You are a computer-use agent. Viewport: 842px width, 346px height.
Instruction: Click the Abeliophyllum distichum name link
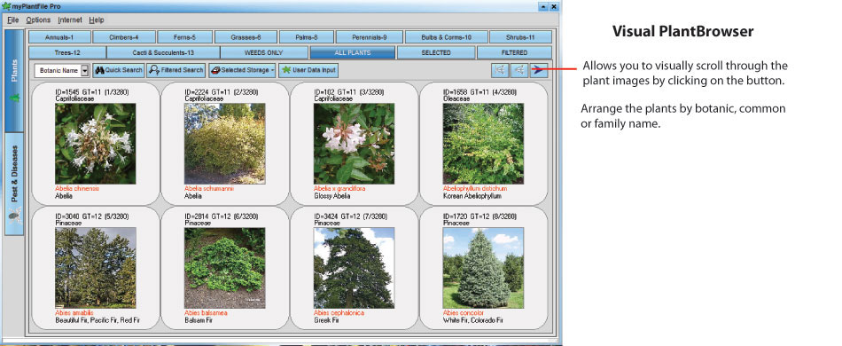click(x=475, y=189)
